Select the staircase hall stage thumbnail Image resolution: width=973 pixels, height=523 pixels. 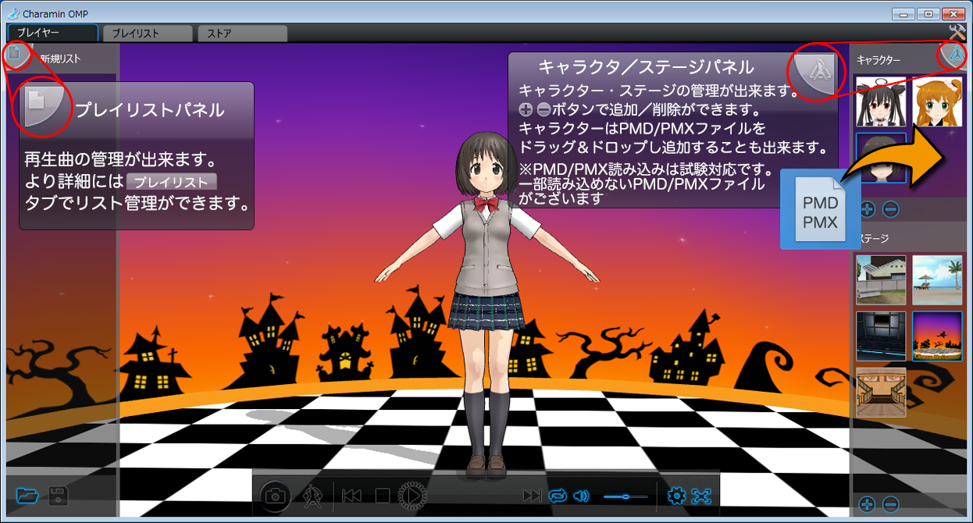click(x=881, y=392)
